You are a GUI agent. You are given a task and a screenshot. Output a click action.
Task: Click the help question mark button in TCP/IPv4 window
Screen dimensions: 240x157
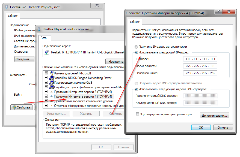tap(219, 12)
